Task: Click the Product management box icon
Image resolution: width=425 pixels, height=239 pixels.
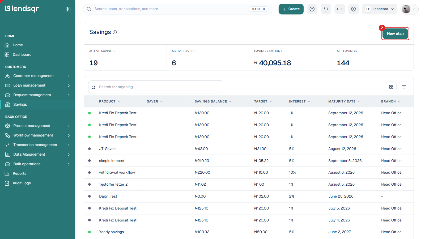Action: [x=8, y=126]
